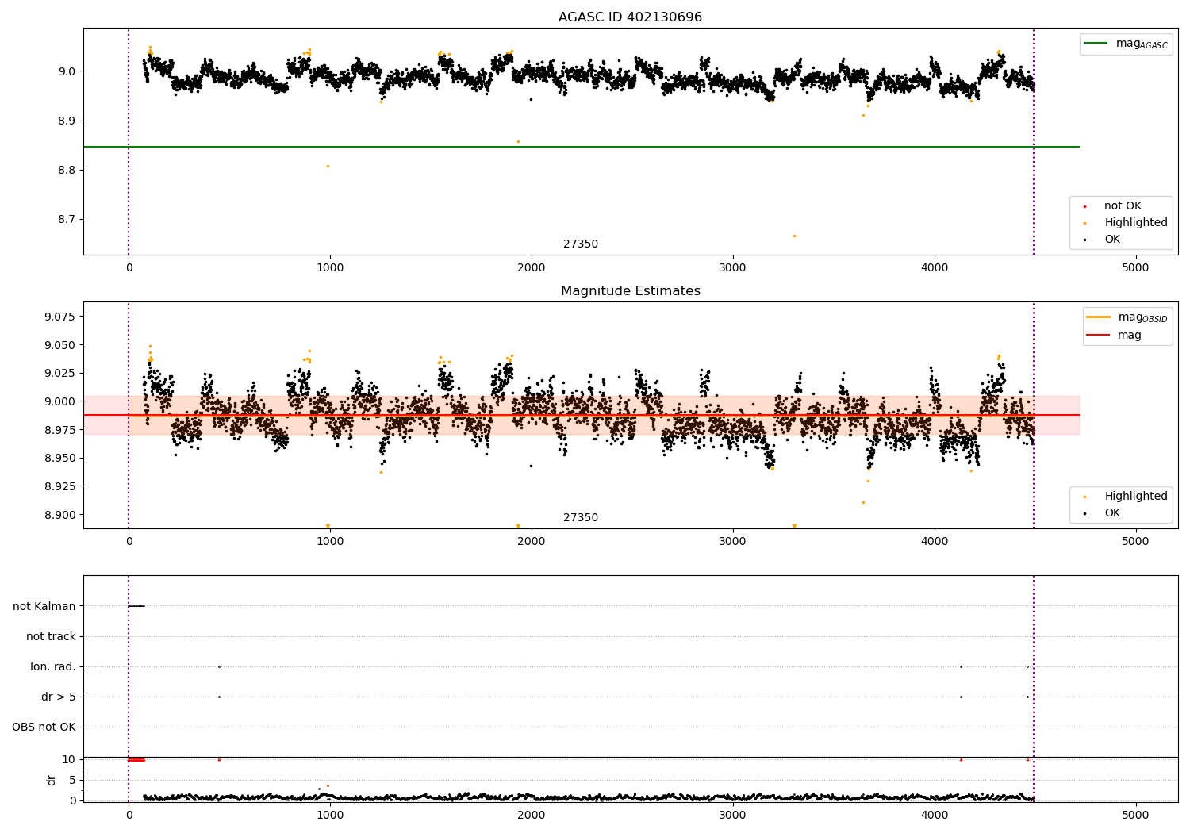The height and width of the screenshot is (833, 1190).
Task: Click the 8.925 tick label
Action: [x=59, y=486]
